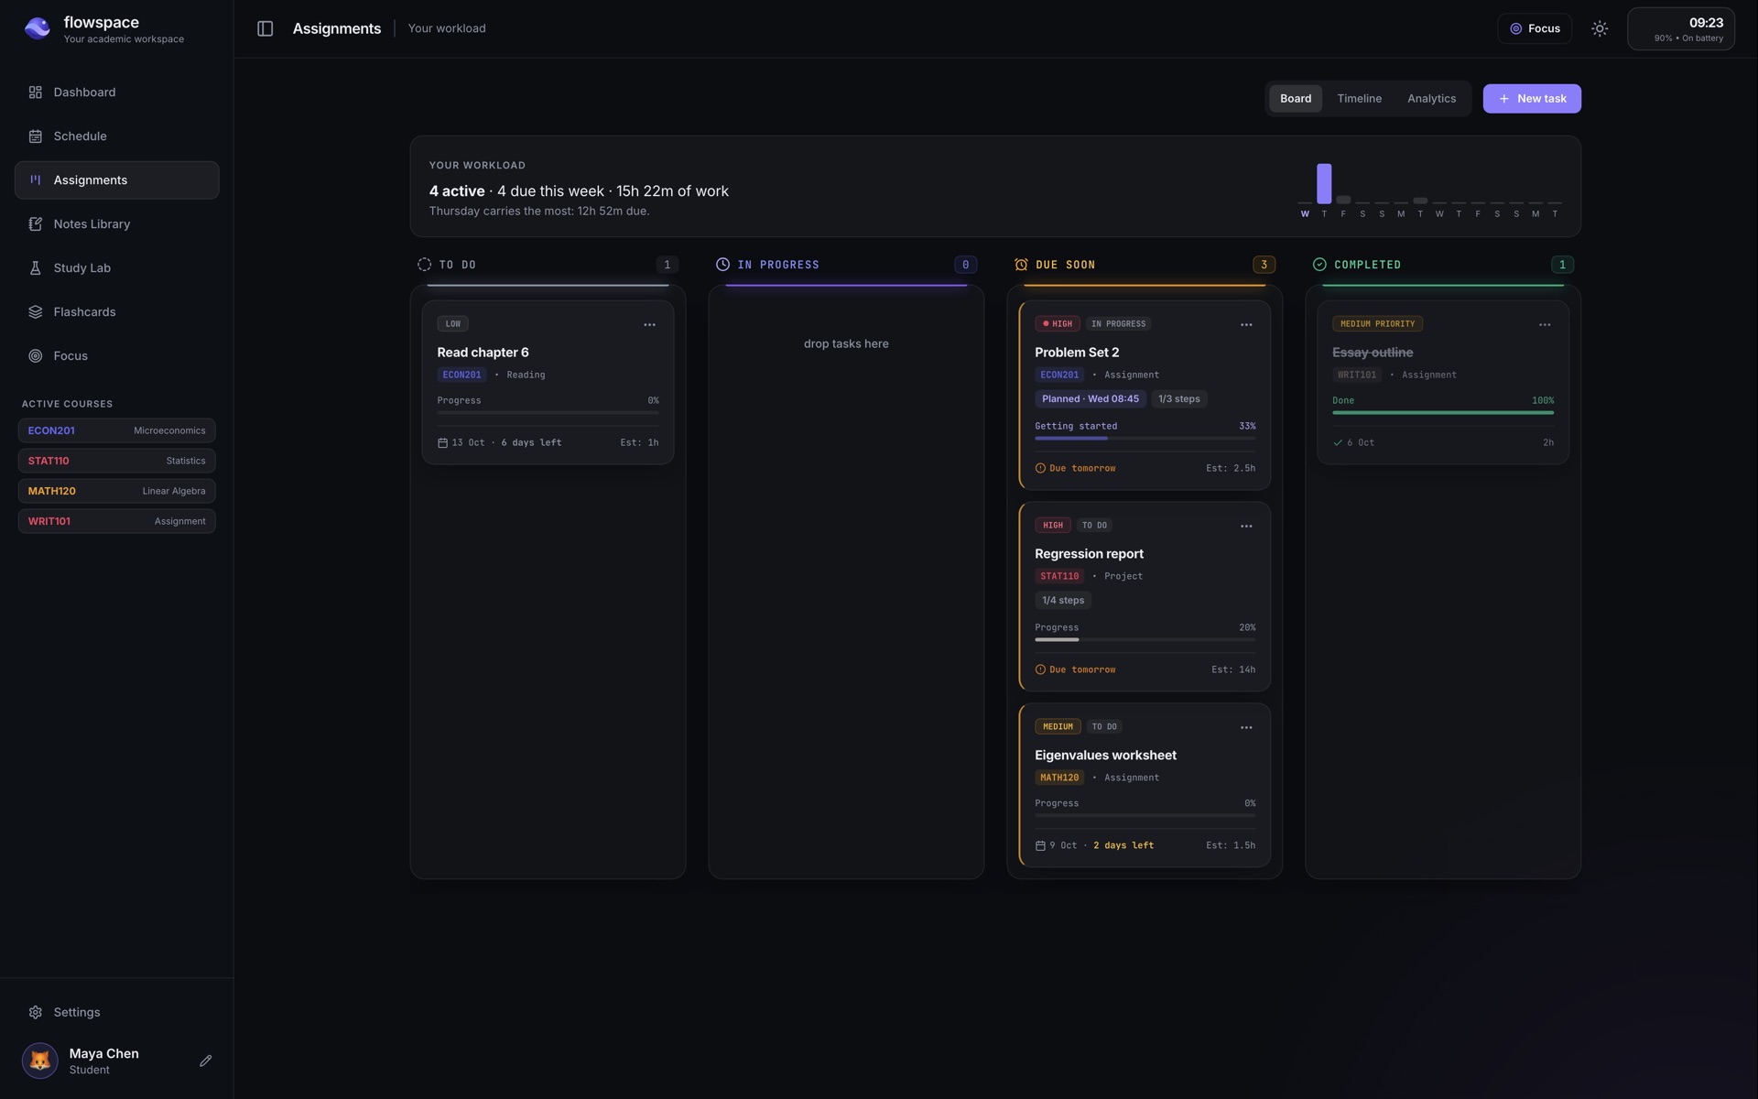Open the Eigenvalues worksheet task
Screen dimensions: 1758x1099
[x=1145, y=786]
